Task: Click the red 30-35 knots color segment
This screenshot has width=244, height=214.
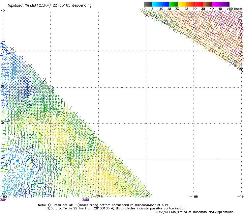Action: [x=199, y=4]
